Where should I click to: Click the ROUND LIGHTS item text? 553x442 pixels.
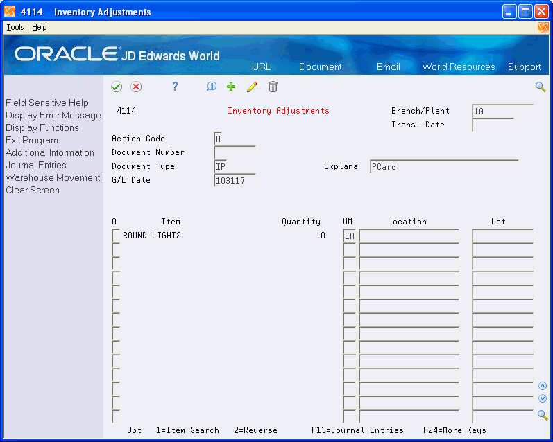[152, 236]
